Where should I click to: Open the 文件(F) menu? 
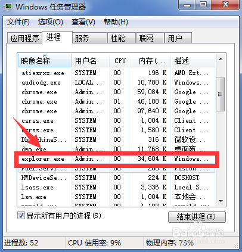point(18,22)
